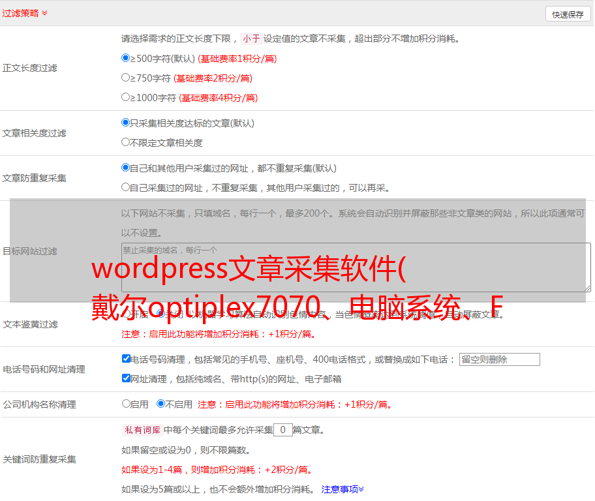Image resolution: width=595 pixels, height=501 pixels.
Task: Click the 文章防重复采集 row label
Action: click(x=34, y=178)
